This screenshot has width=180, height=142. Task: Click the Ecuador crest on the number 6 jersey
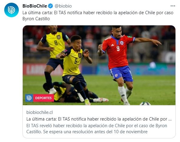tap(80, 55)
